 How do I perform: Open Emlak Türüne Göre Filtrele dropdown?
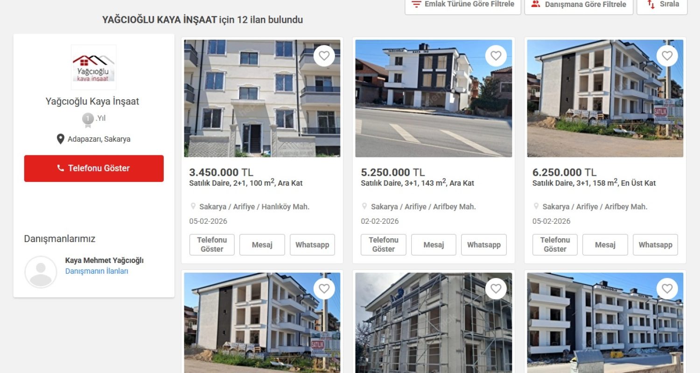tap(463, 4)
